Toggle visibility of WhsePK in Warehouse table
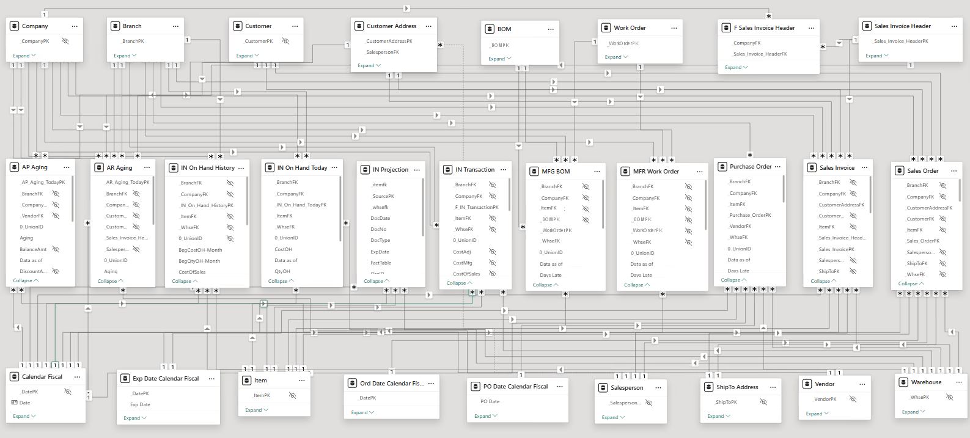Image resolution: width=970 pixels, height=438 pixels. (x=949, y=397)
